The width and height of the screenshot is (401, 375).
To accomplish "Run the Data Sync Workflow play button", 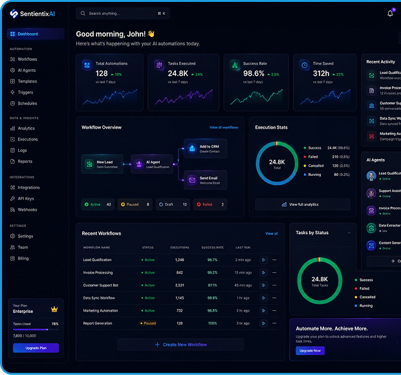I will (x=263, y=298).
